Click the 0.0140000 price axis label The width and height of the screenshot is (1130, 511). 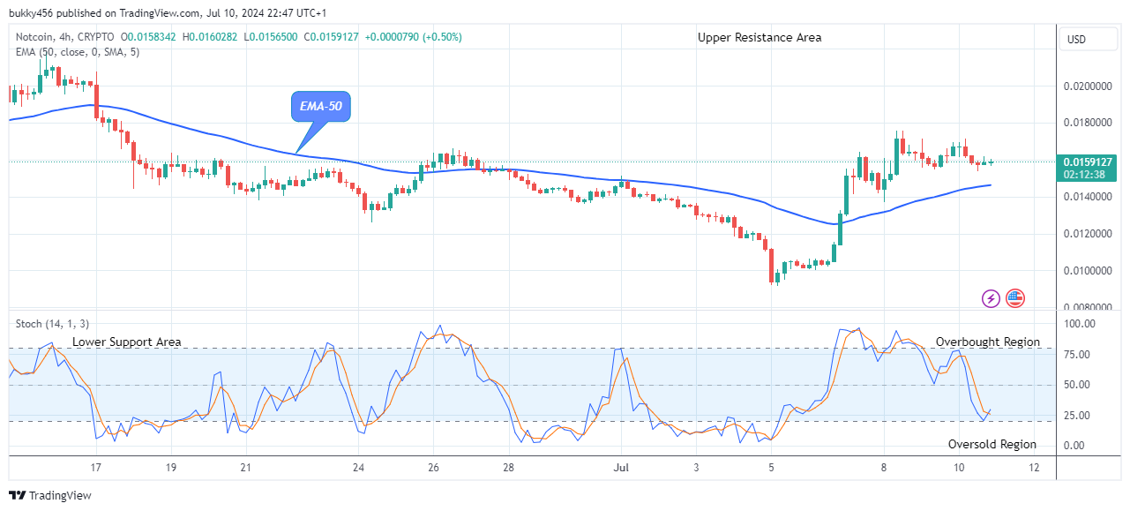coord(1089,197)
